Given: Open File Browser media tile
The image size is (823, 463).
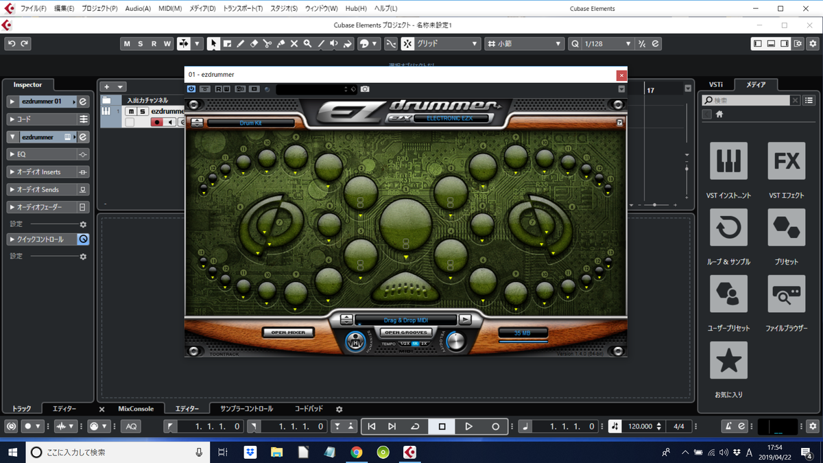Looking at the screenshot, I should click(x=786, y=294).
